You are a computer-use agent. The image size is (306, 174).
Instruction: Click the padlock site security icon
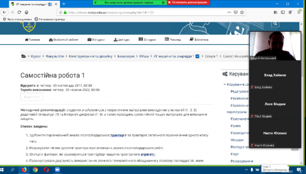point(65,12)
